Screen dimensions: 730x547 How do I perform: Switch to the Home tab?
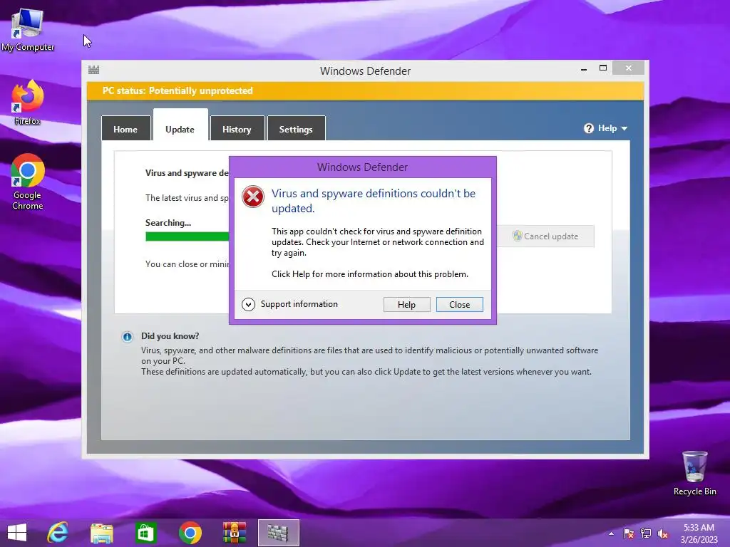pos(125,128)
